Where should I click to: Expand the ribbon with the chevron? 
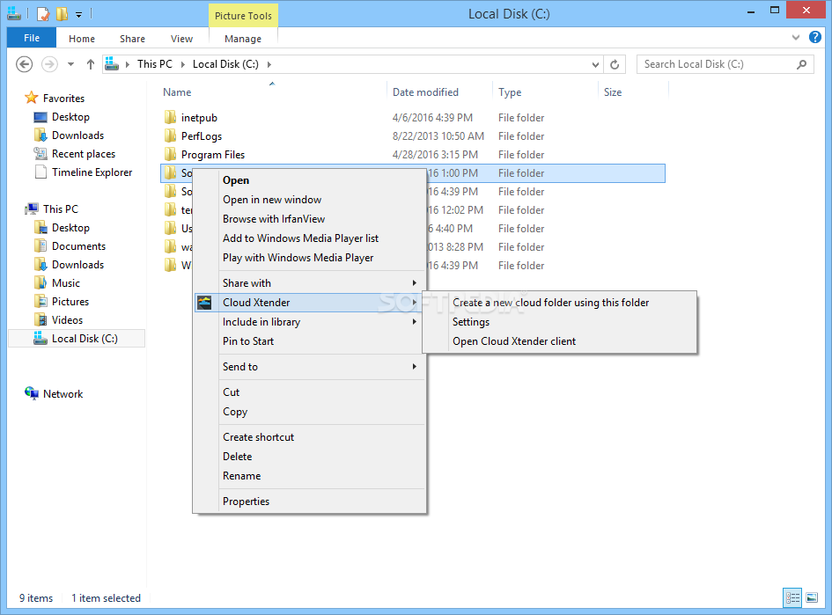(x=795, y=37)
